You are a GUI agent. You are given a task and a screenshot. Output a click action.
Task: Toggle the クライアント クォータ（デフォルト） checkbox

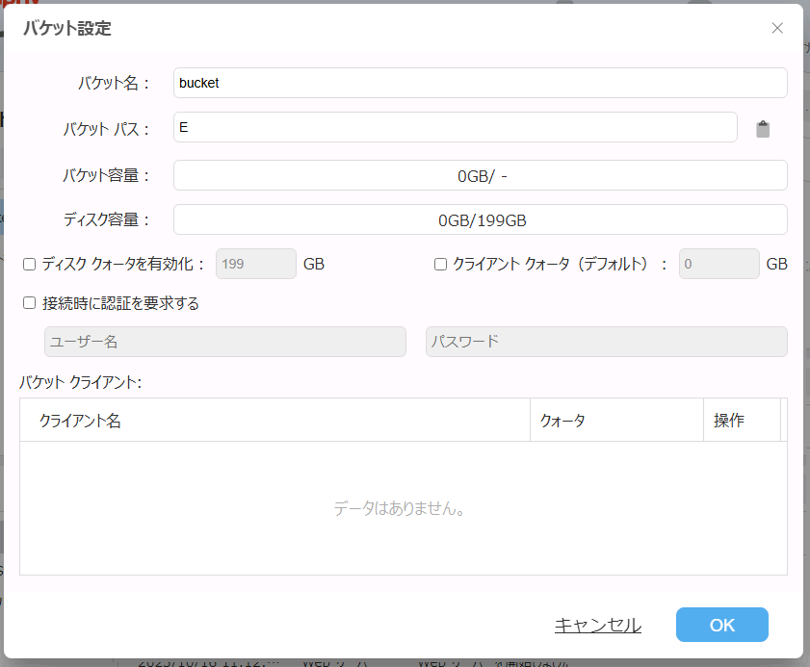[x=441, y=264]
